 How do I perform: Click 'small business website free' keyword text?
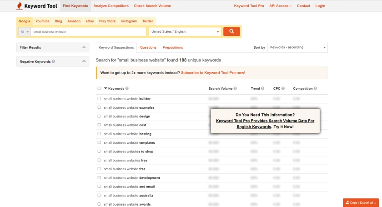[x=125, y=169]
